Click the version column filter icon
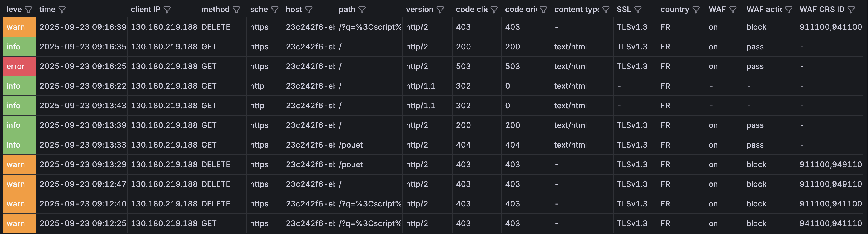The width and height of the screenshot is (868, 234). (440, 10)
